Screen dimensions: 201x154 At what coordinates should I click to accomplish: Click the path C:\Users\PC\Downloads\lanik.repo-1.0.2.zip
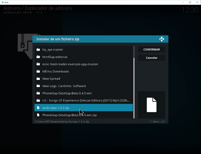(62, 122)
